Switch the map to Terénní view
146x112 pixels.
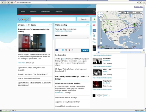click(138, 13)
